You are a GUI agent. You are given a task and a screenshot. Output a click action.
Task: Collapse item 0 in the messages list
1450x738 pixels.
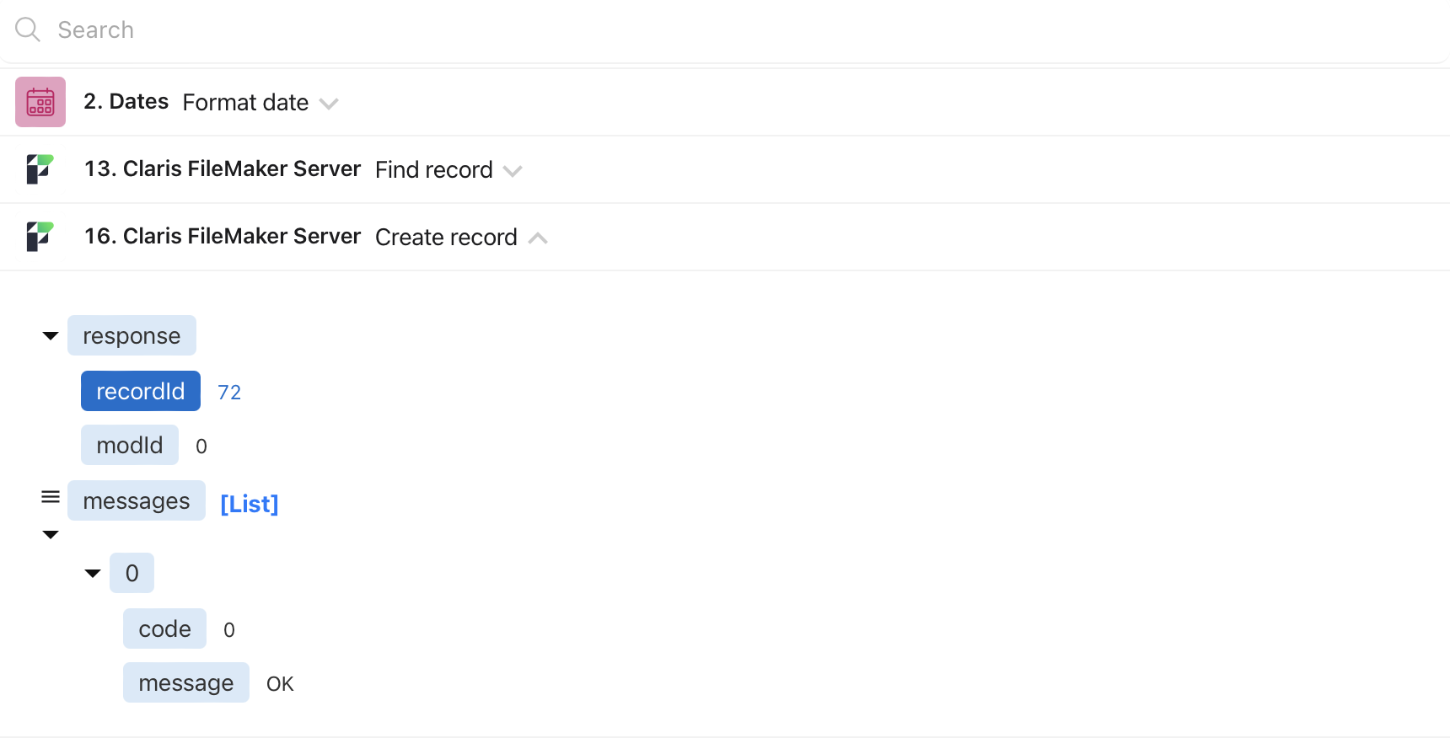[x=92, y=573]
